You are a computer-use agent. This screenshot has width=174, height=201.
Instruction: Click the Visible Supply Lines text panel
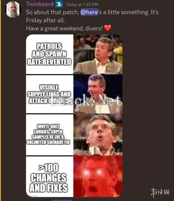[50, 94]
